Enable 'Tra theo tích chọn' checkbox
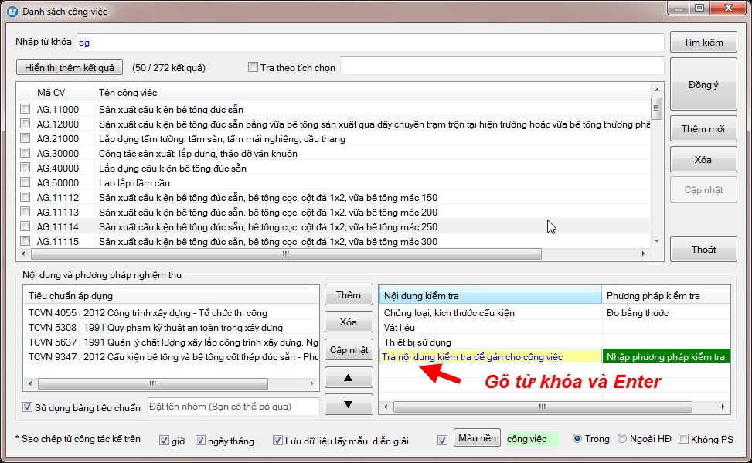This screenshot has height=463, width=752. [x=253, y=67]
